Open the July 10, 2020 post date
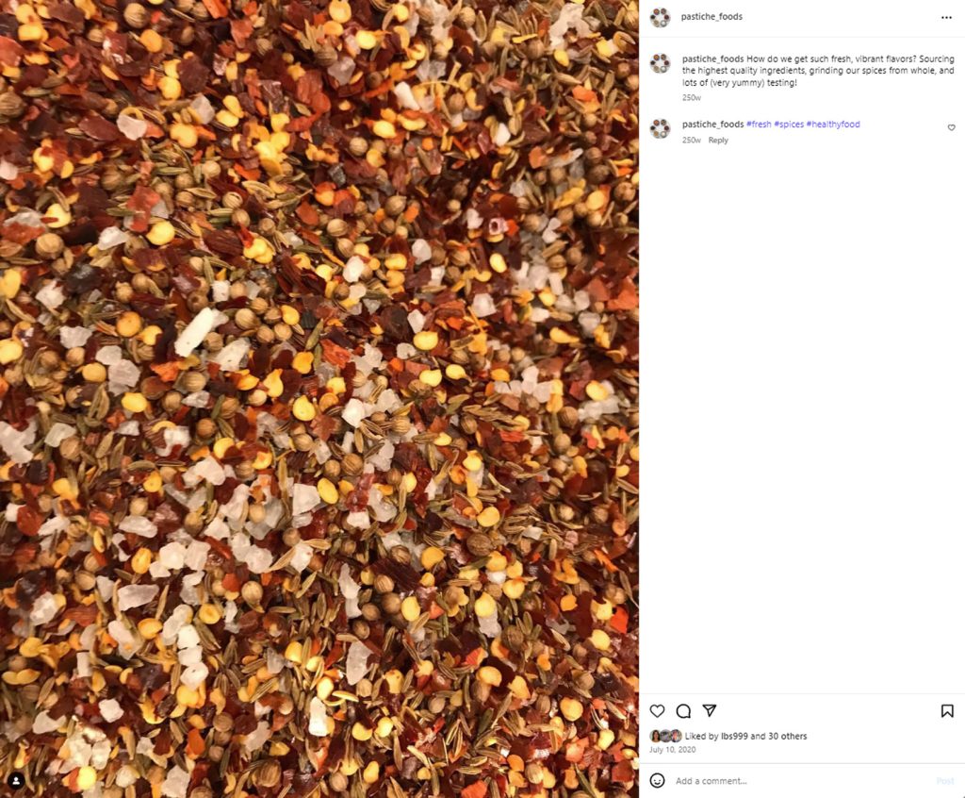The image size is (965, 798). [672, 749]
